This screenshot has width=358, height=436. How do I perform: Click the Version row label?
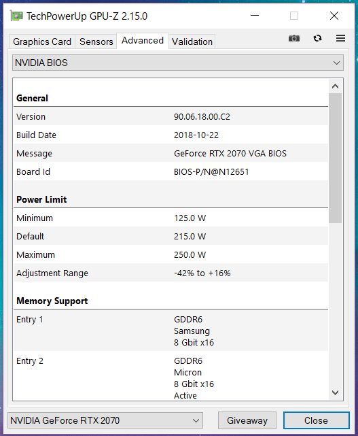[x=31, y=117]
